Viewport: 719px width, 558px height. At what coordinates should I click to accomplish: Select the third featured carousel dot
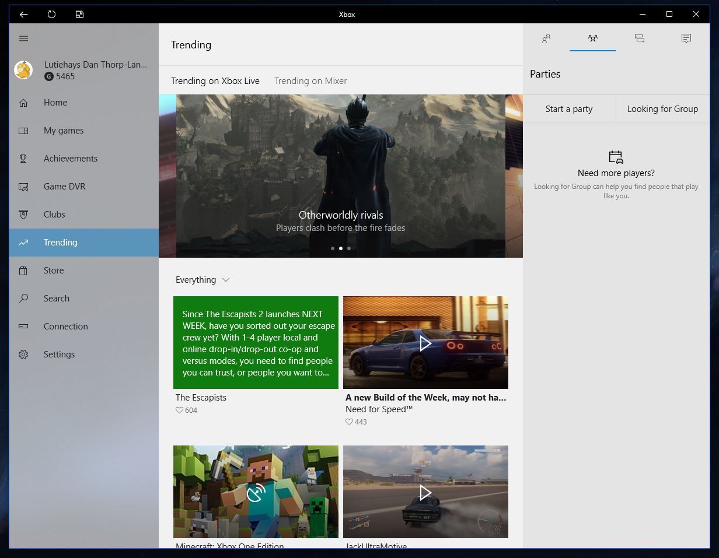(x=348, y=248)
